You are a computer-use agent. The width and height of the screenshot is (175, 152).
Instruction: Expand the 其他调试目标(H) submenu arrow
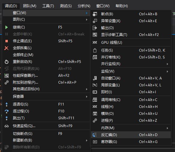tap(87, 89)
